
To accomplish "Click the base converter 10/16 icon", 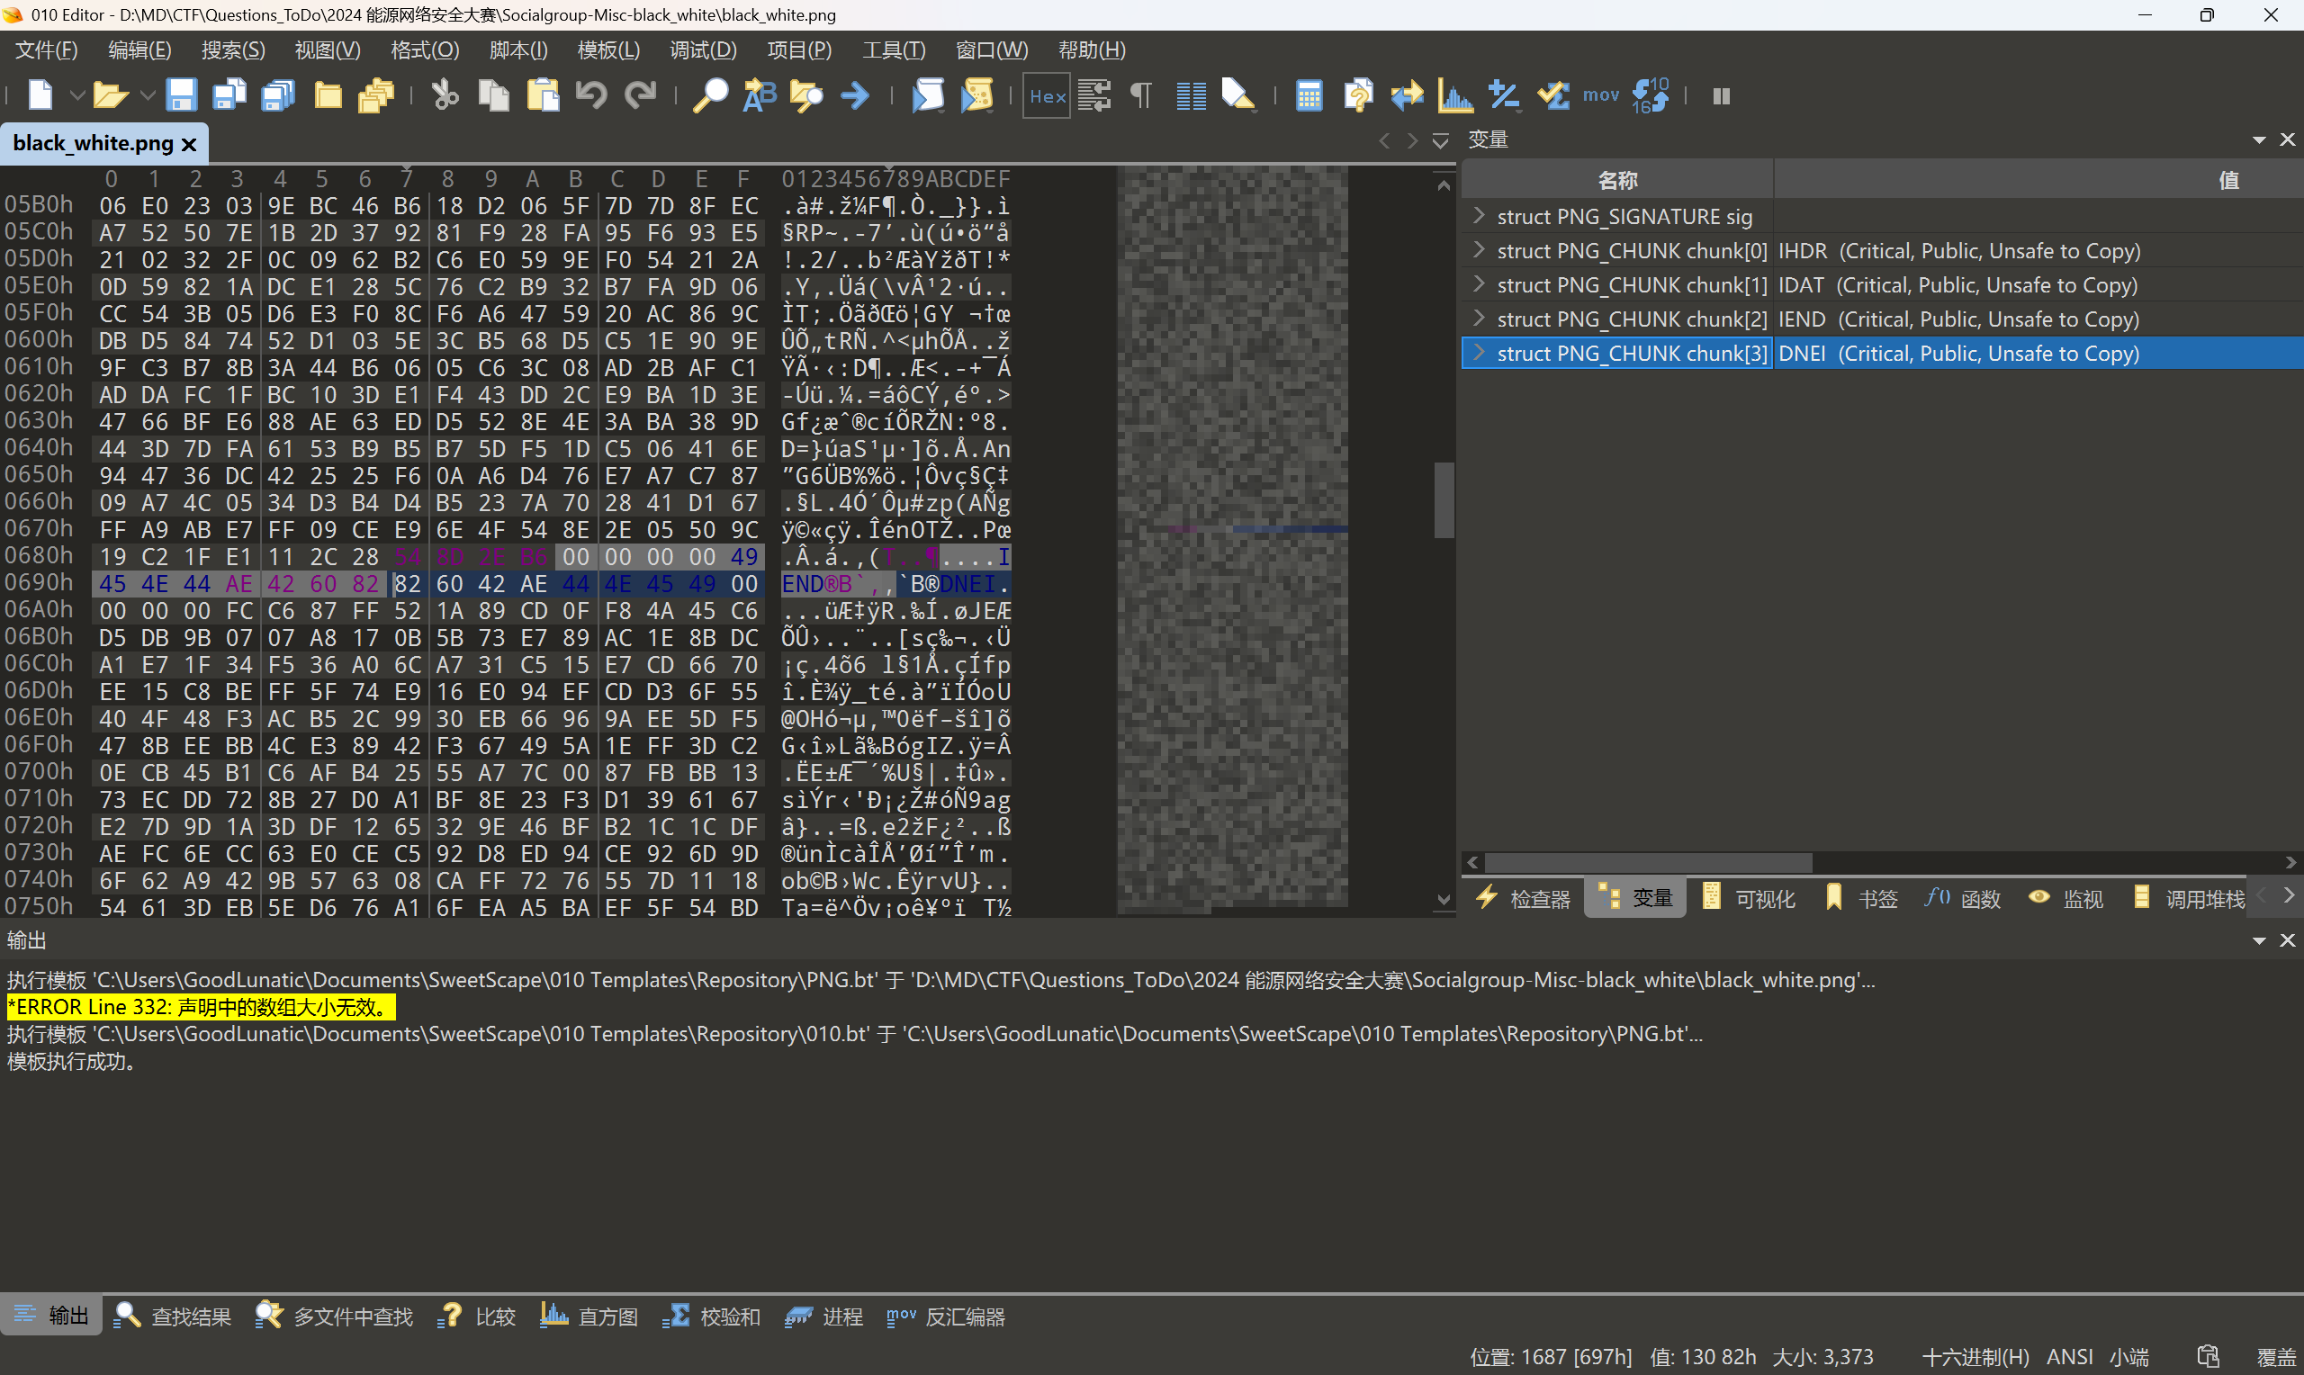I will pos(1651,95).
